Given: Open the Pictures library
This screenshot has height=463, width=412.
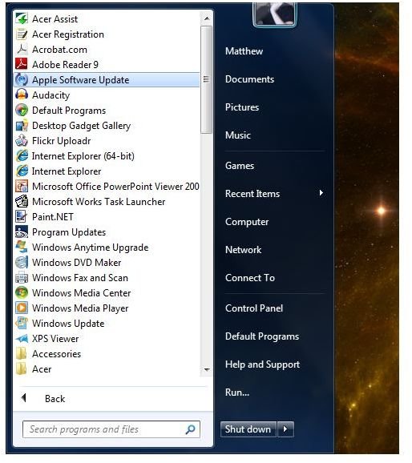Looking at the screenshot, I should (x=242, y=107).
